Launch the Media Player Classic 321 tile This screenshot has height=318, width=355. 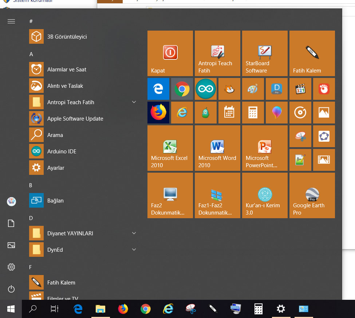pos(300,89)
